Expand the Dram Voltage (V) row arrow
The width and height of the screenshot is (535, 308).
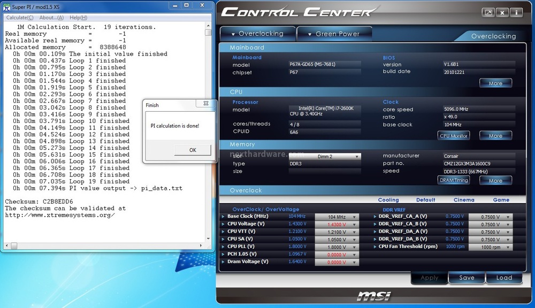tap(223, 261)
